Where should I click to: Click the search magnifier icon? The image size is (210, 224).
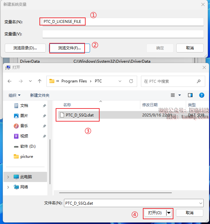(x=199, y=81)
